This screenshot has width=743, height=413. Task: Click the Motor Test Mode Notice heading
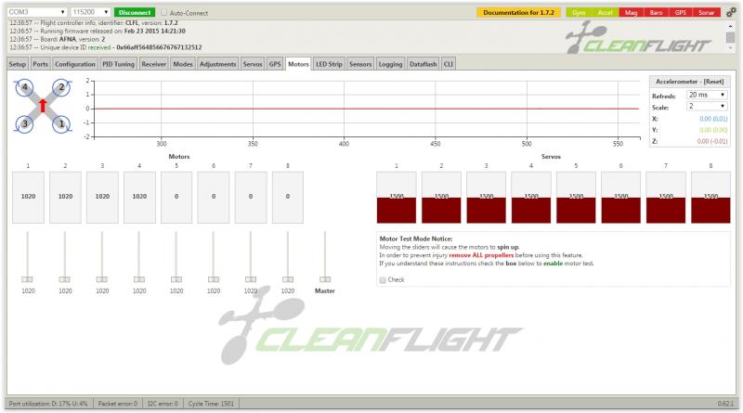(x=415, y=239)
